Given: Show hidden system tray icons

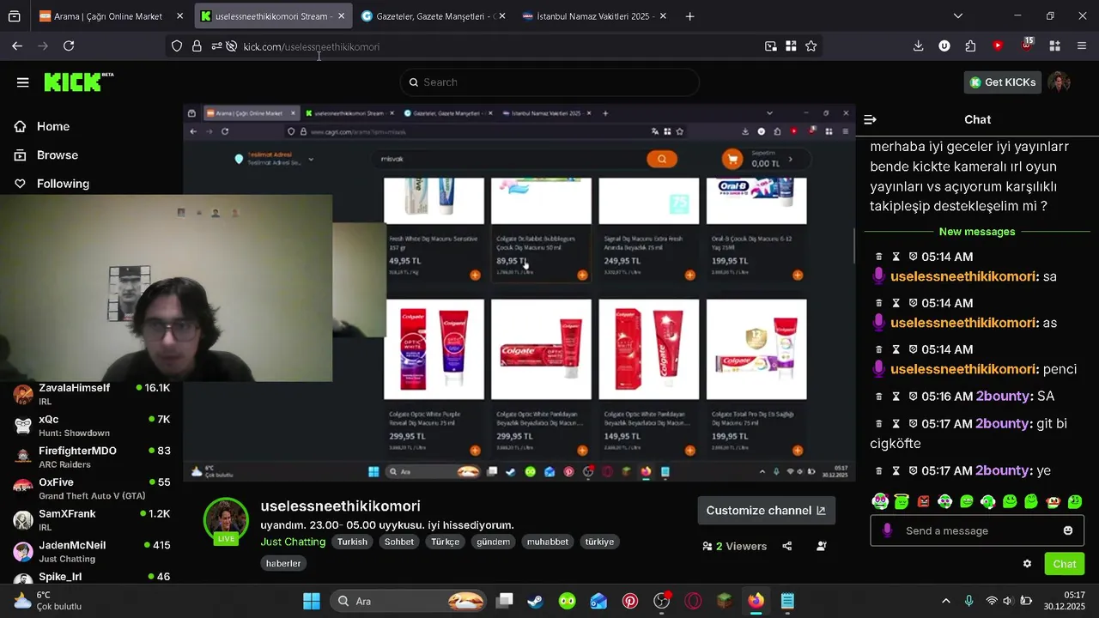Looking at the screenshot, I should pyautogui.click(x=946, y=601).
